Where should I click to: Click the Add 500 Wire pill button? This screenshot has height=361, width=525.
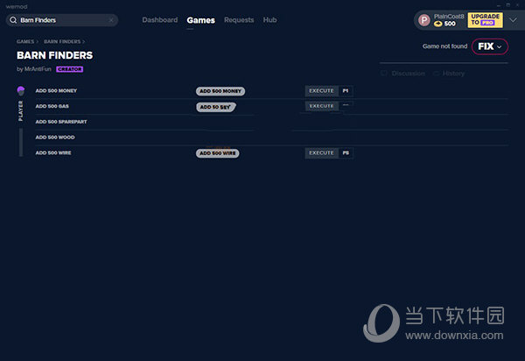pos(218,153)
